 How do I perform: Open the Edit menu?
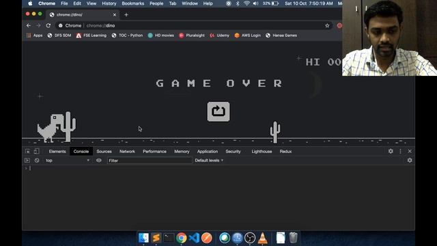77,3
